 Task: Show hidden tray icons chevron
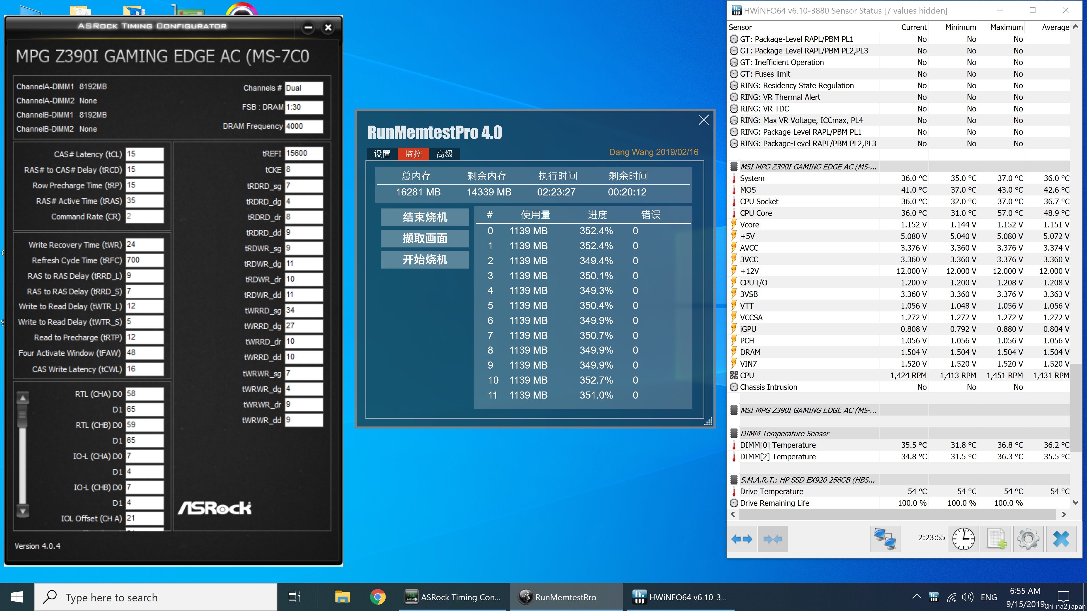coord(917,597)
